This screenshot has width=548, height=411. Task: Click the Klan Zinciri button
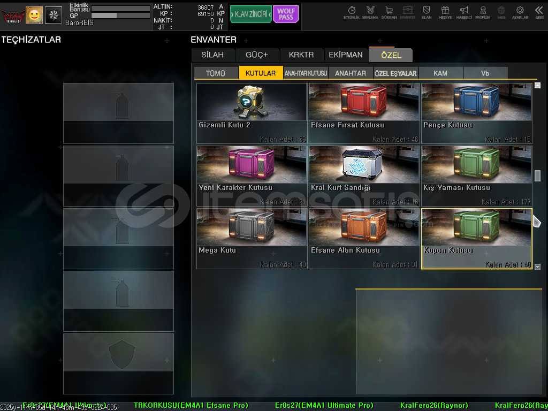pyautogui.click(x=250, y=14)
